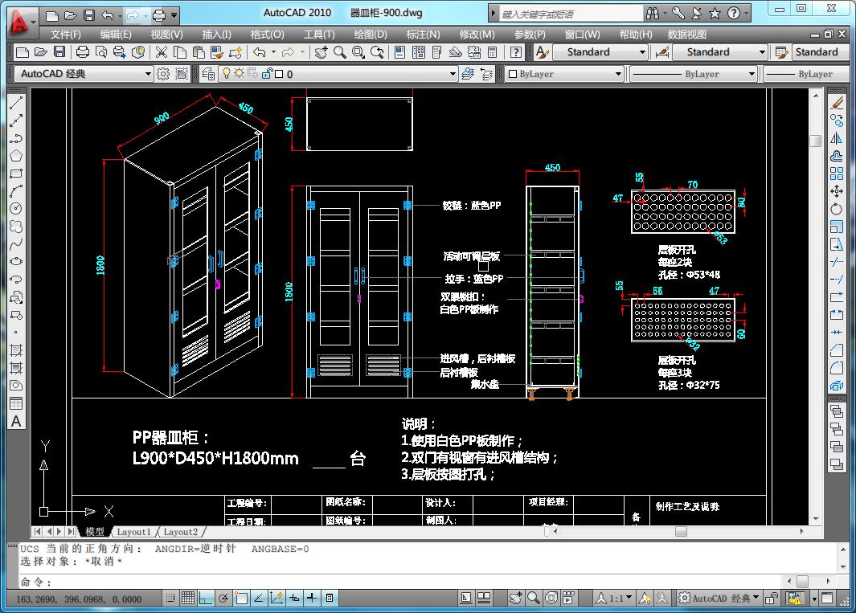The height and width of the screenshot is (613, 856).
Task: Click the toolbar lock icon in status bar
Action: click(x=771, y=599)
